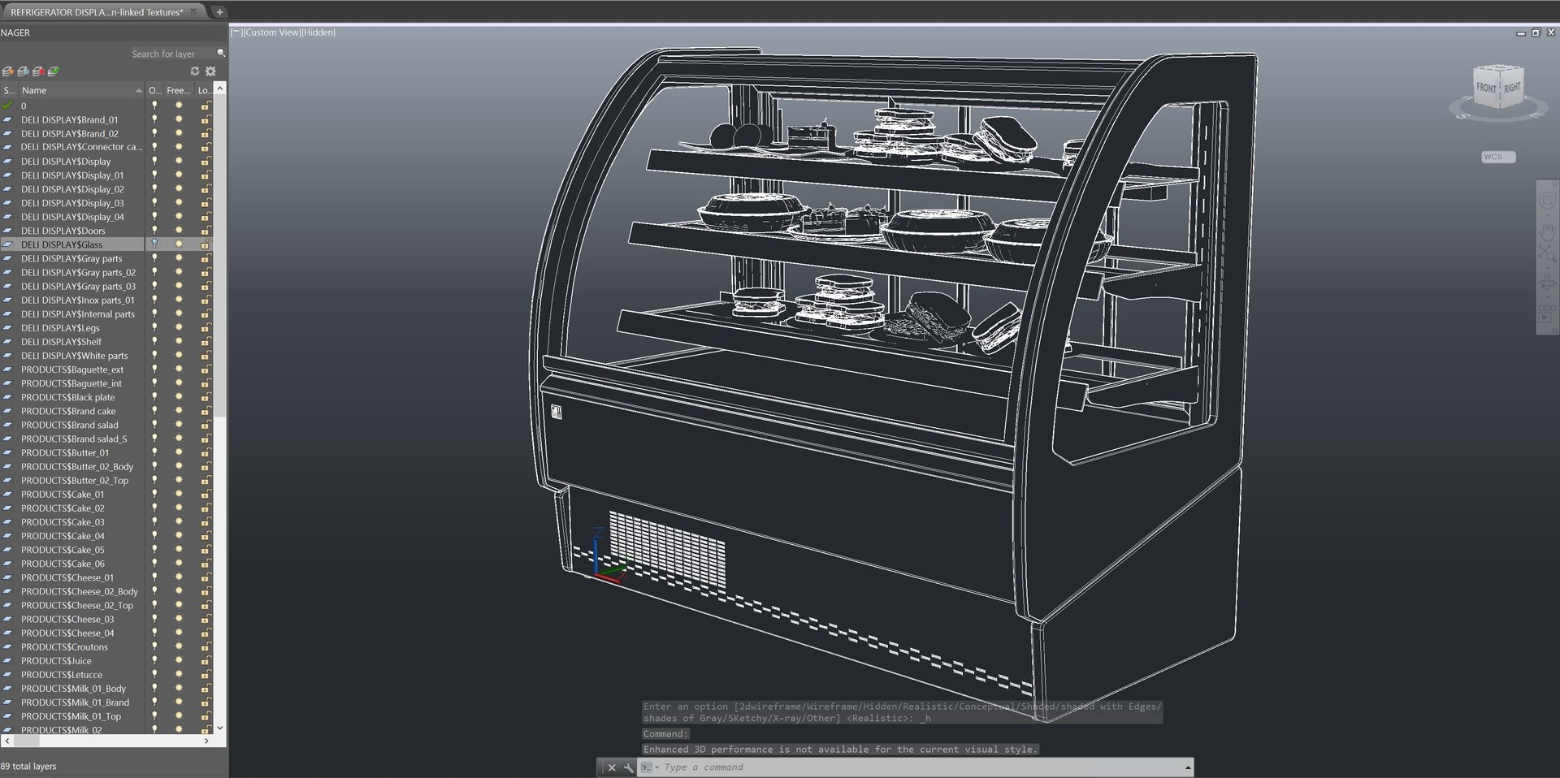
Task: Click the viewport minimize button
Action: 1521,32
